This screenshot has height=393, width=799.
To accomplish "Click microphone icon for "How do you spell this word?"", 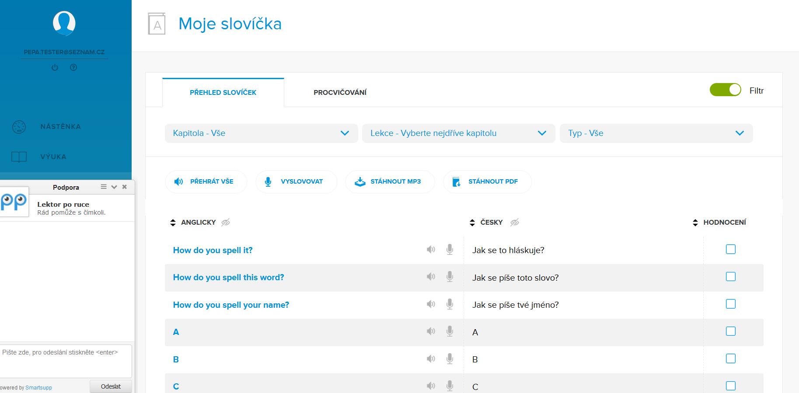I will [x=450, y=277].
